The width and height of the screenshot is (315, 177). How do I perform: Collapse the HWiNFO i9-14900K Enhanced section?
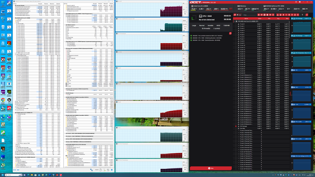[14, 157]
